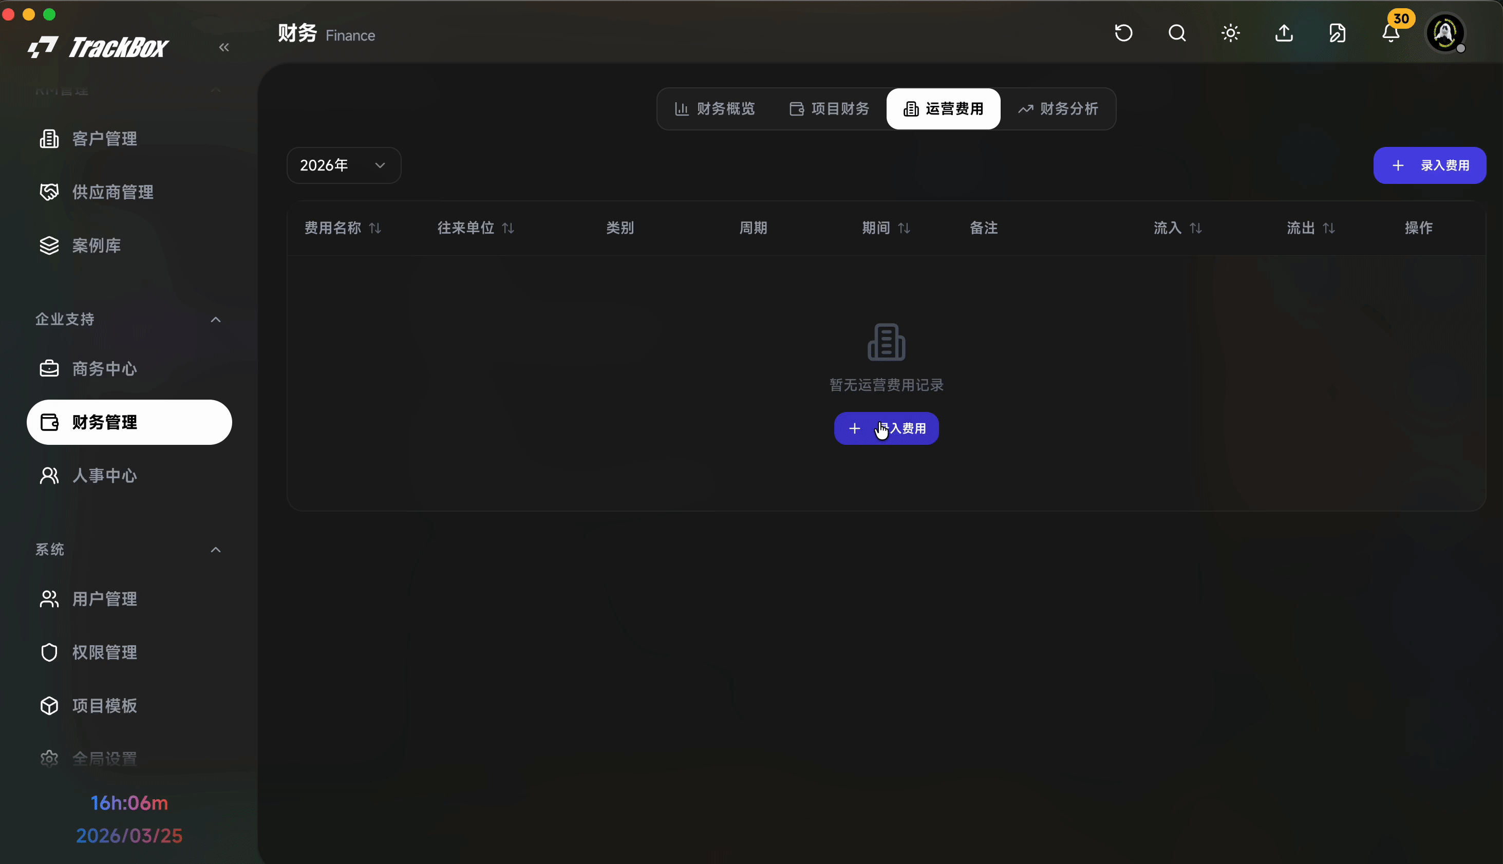Screen dimensions: 1503x864
Task: Open 权限管理 in sidebar
Action: 129,653
